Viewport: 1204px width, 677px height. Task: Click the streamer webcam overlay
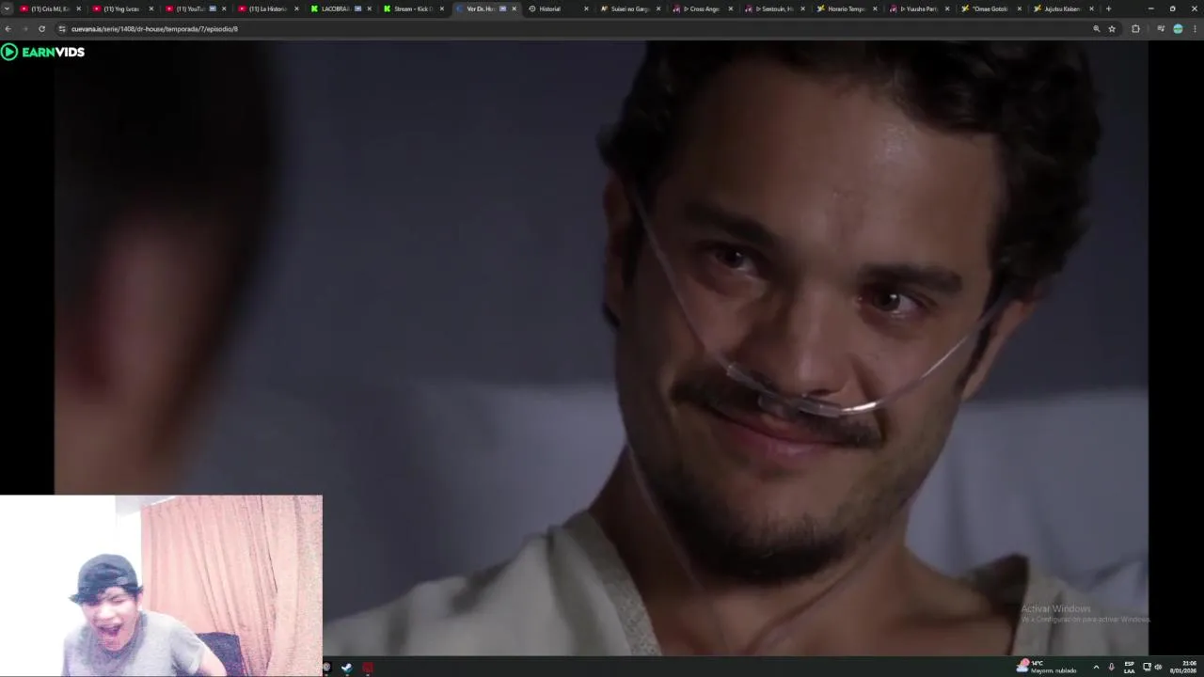click(161, 586)
